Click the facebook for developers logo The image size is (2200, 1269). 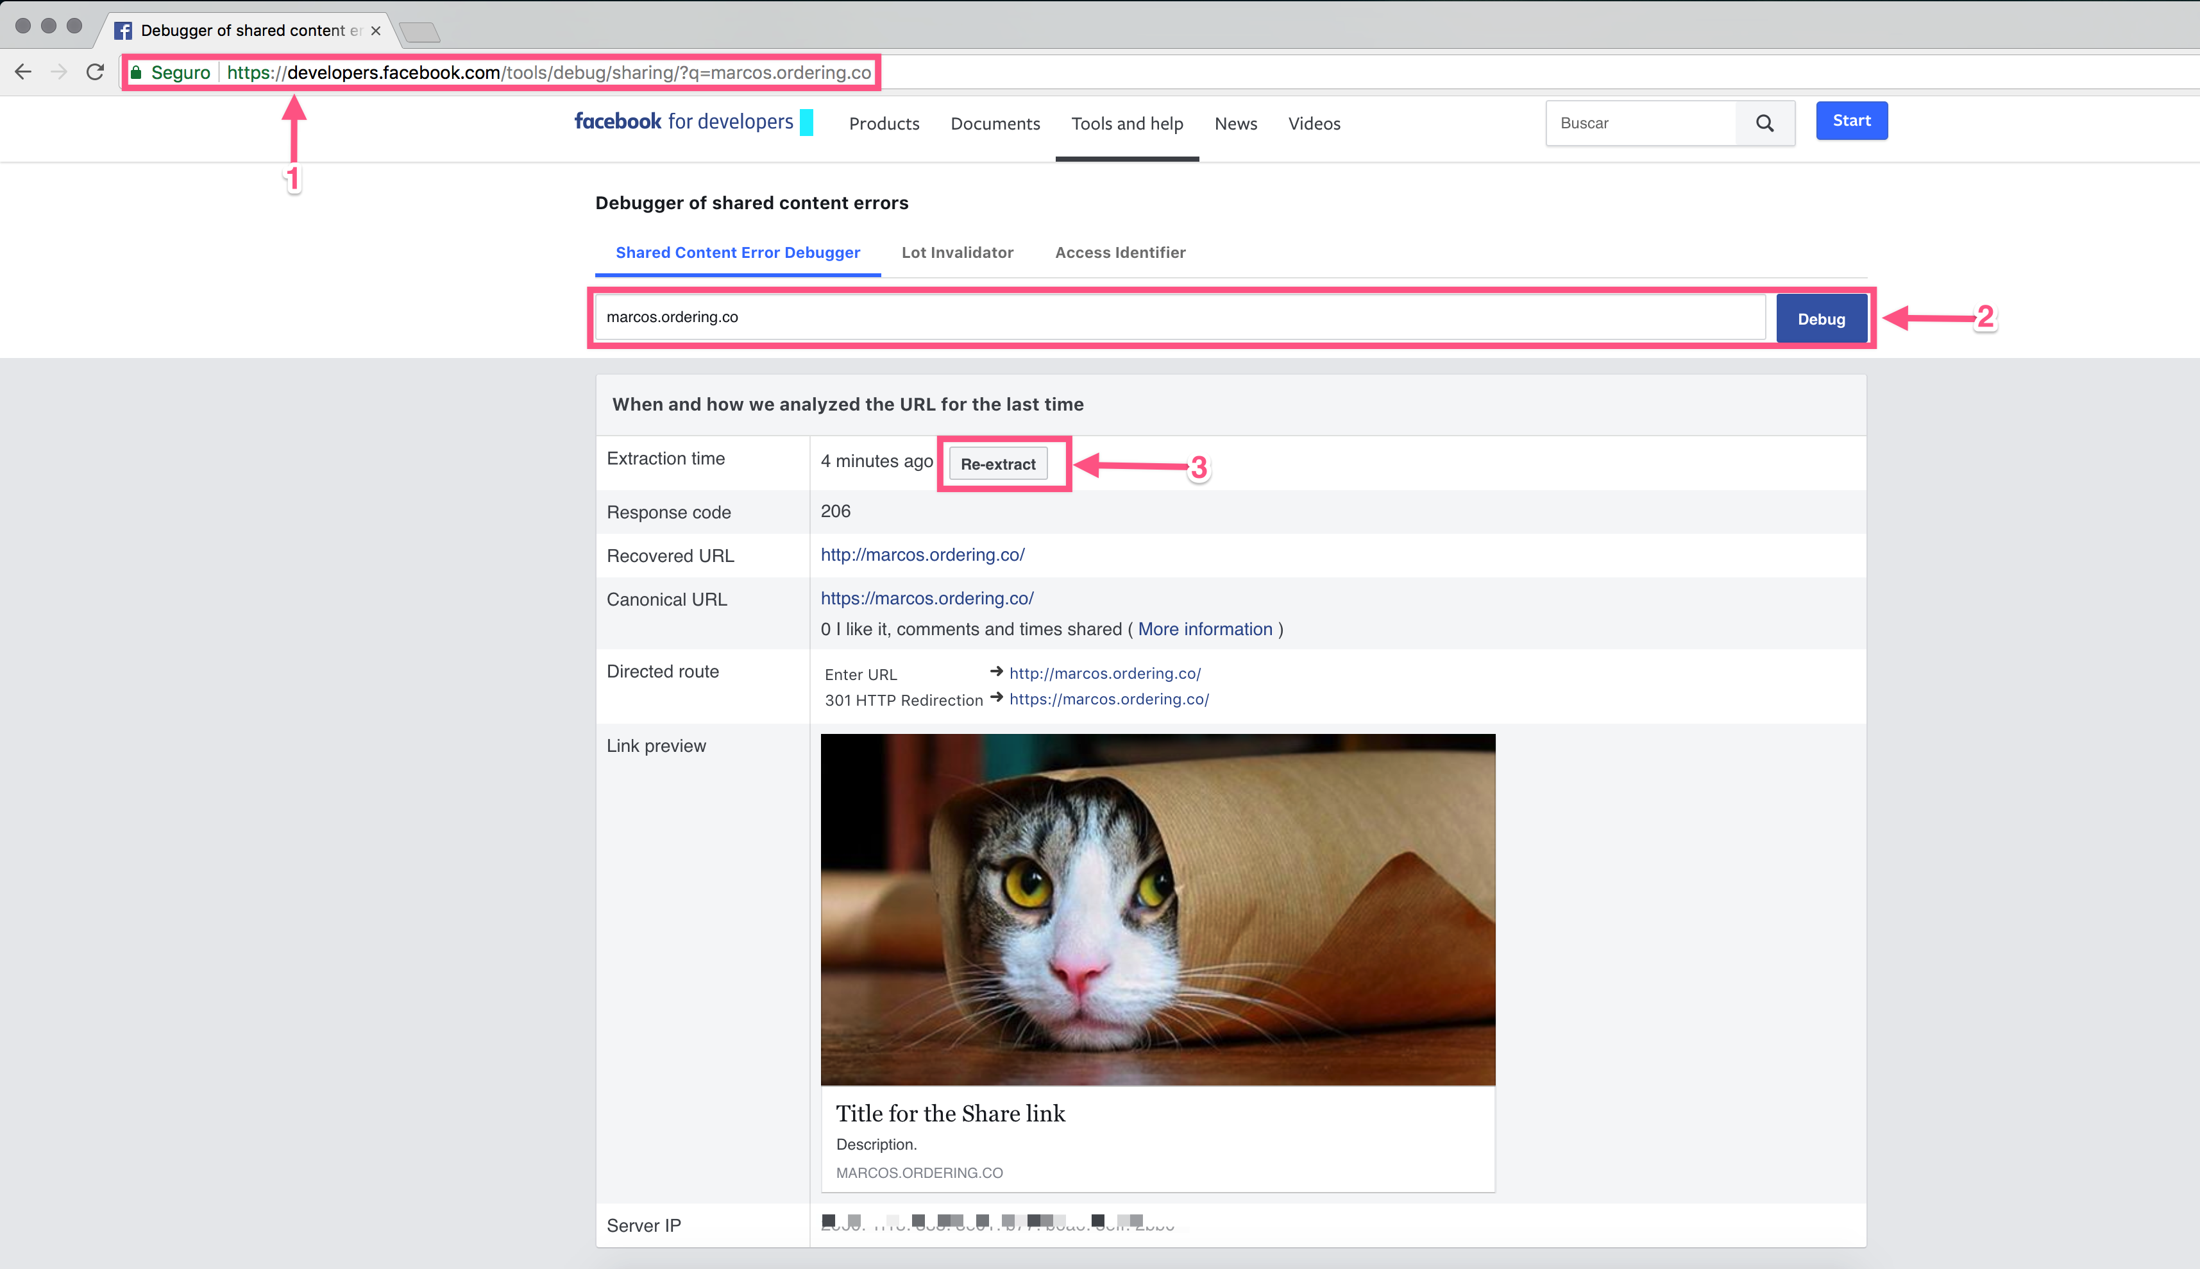pyautogui.click(x=684, y=122)
